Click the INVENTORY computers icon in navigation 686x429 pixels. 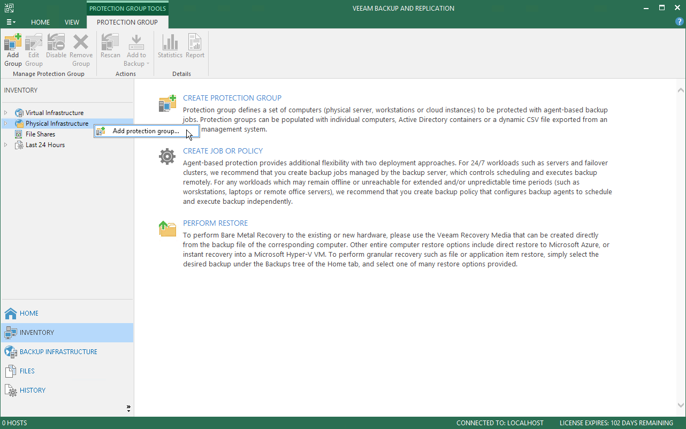[x=11, y=333]
